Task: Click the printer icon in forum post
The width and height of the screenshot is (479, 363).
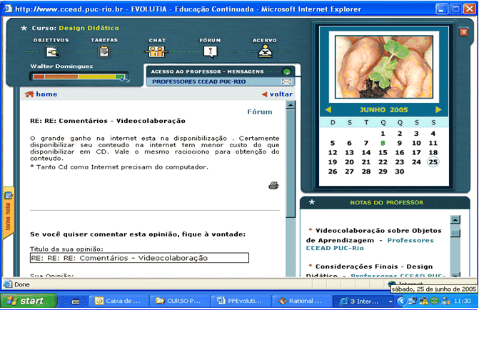Action: 273,186
